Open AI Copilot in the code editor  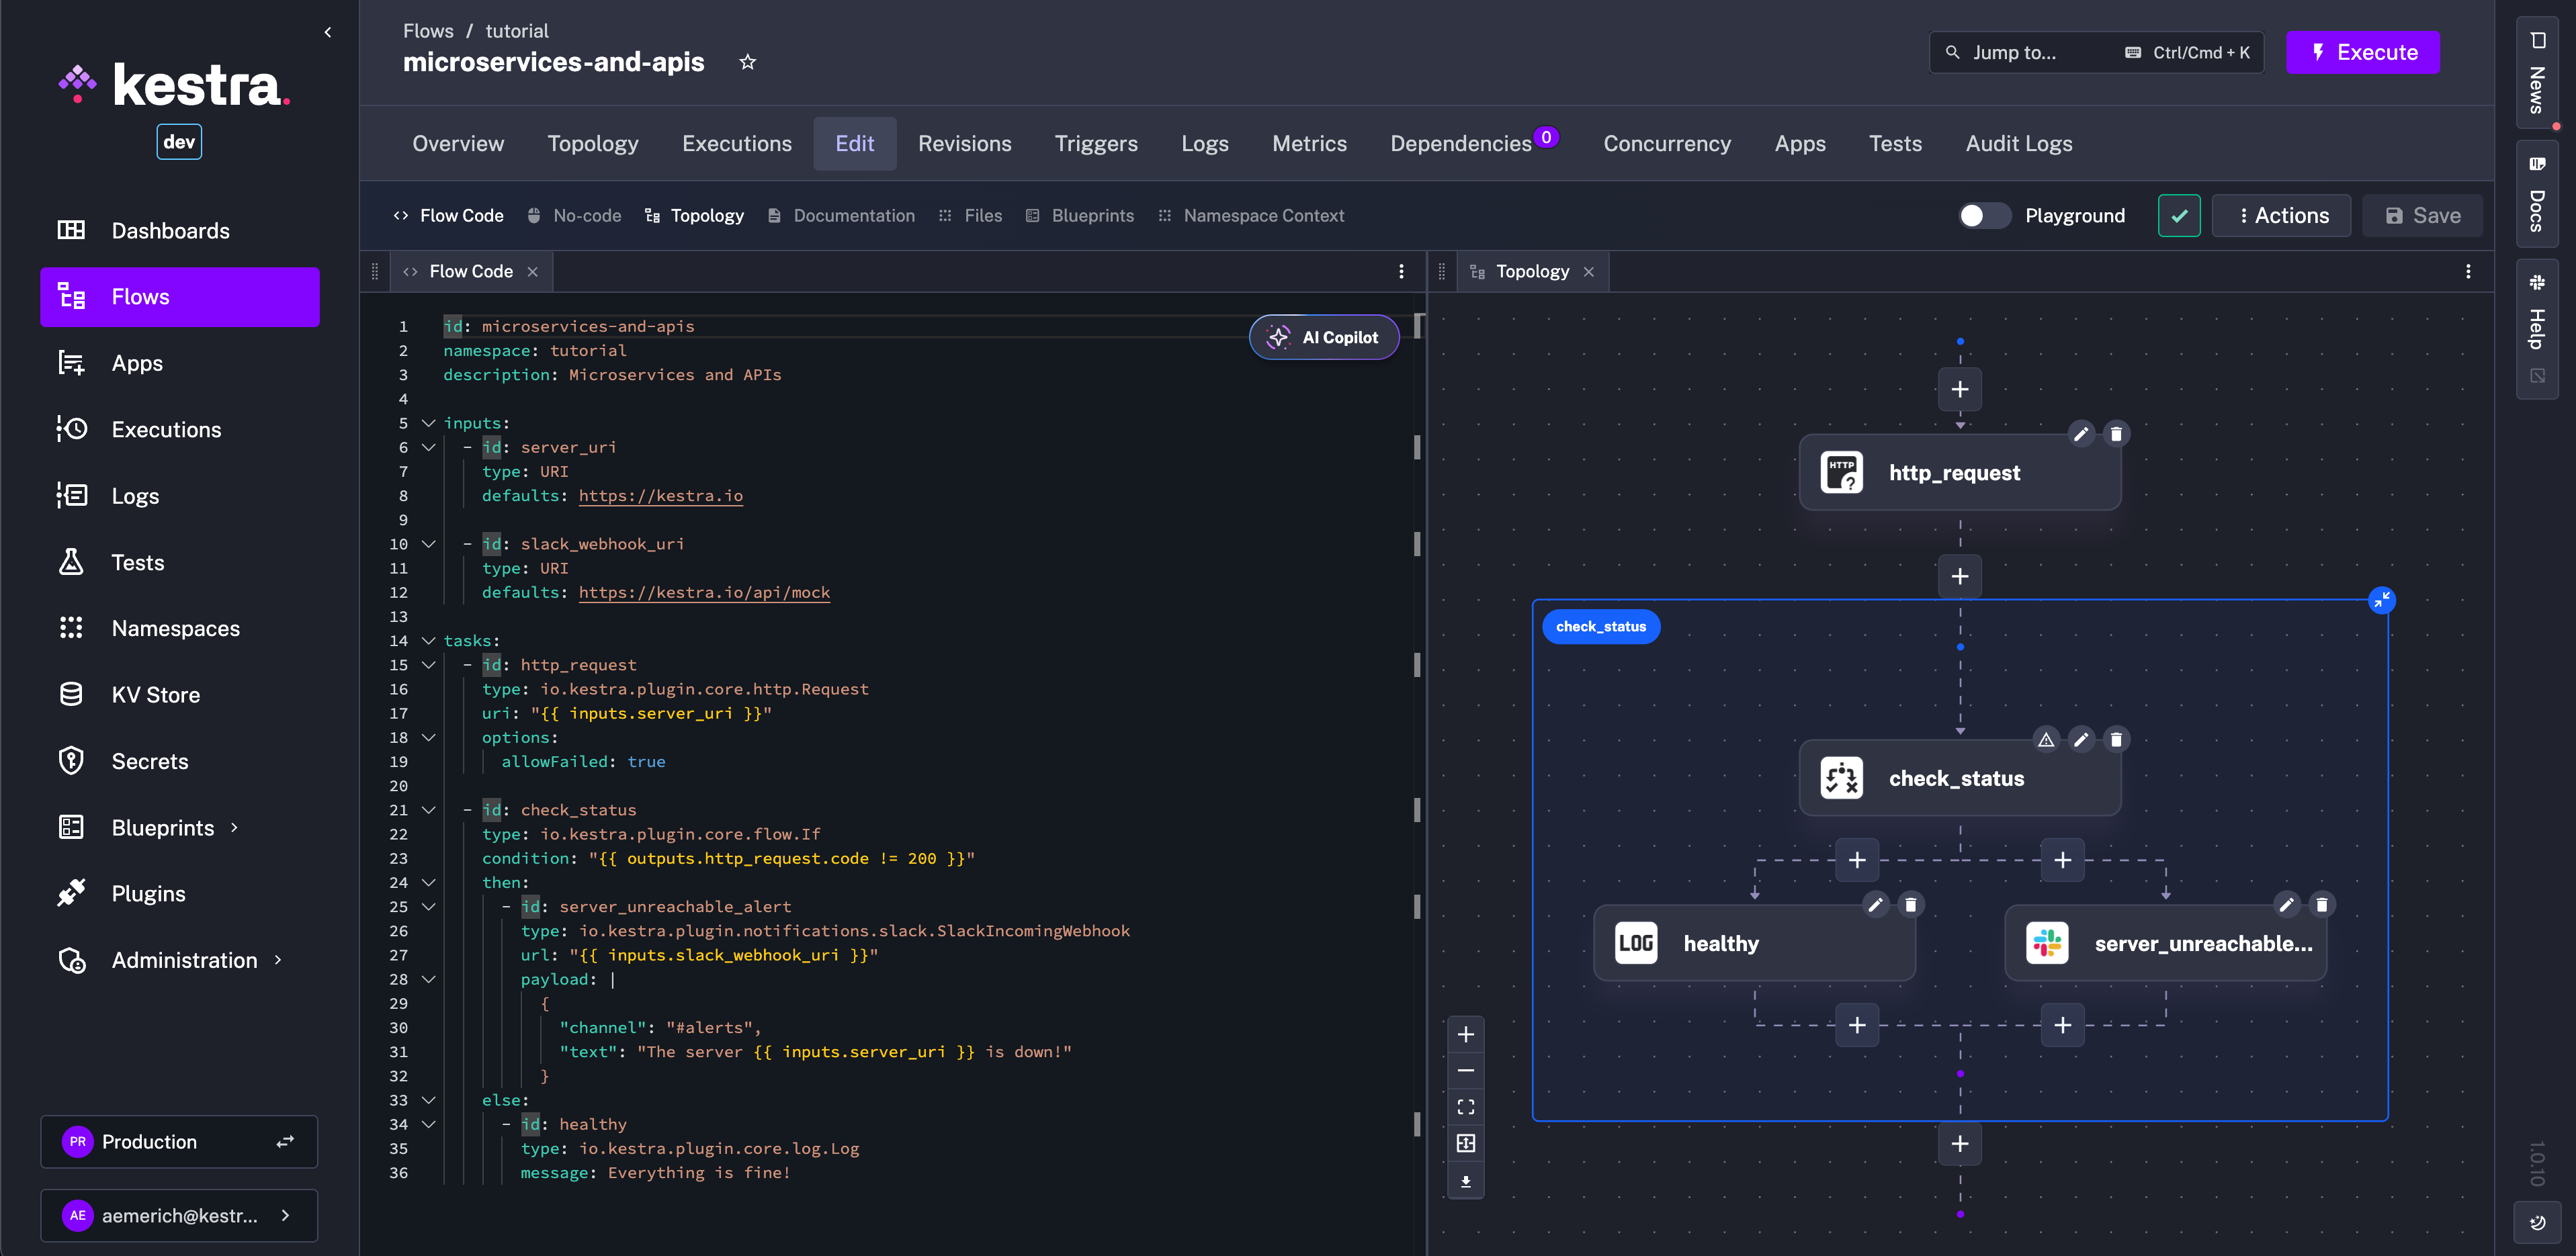1323,337
